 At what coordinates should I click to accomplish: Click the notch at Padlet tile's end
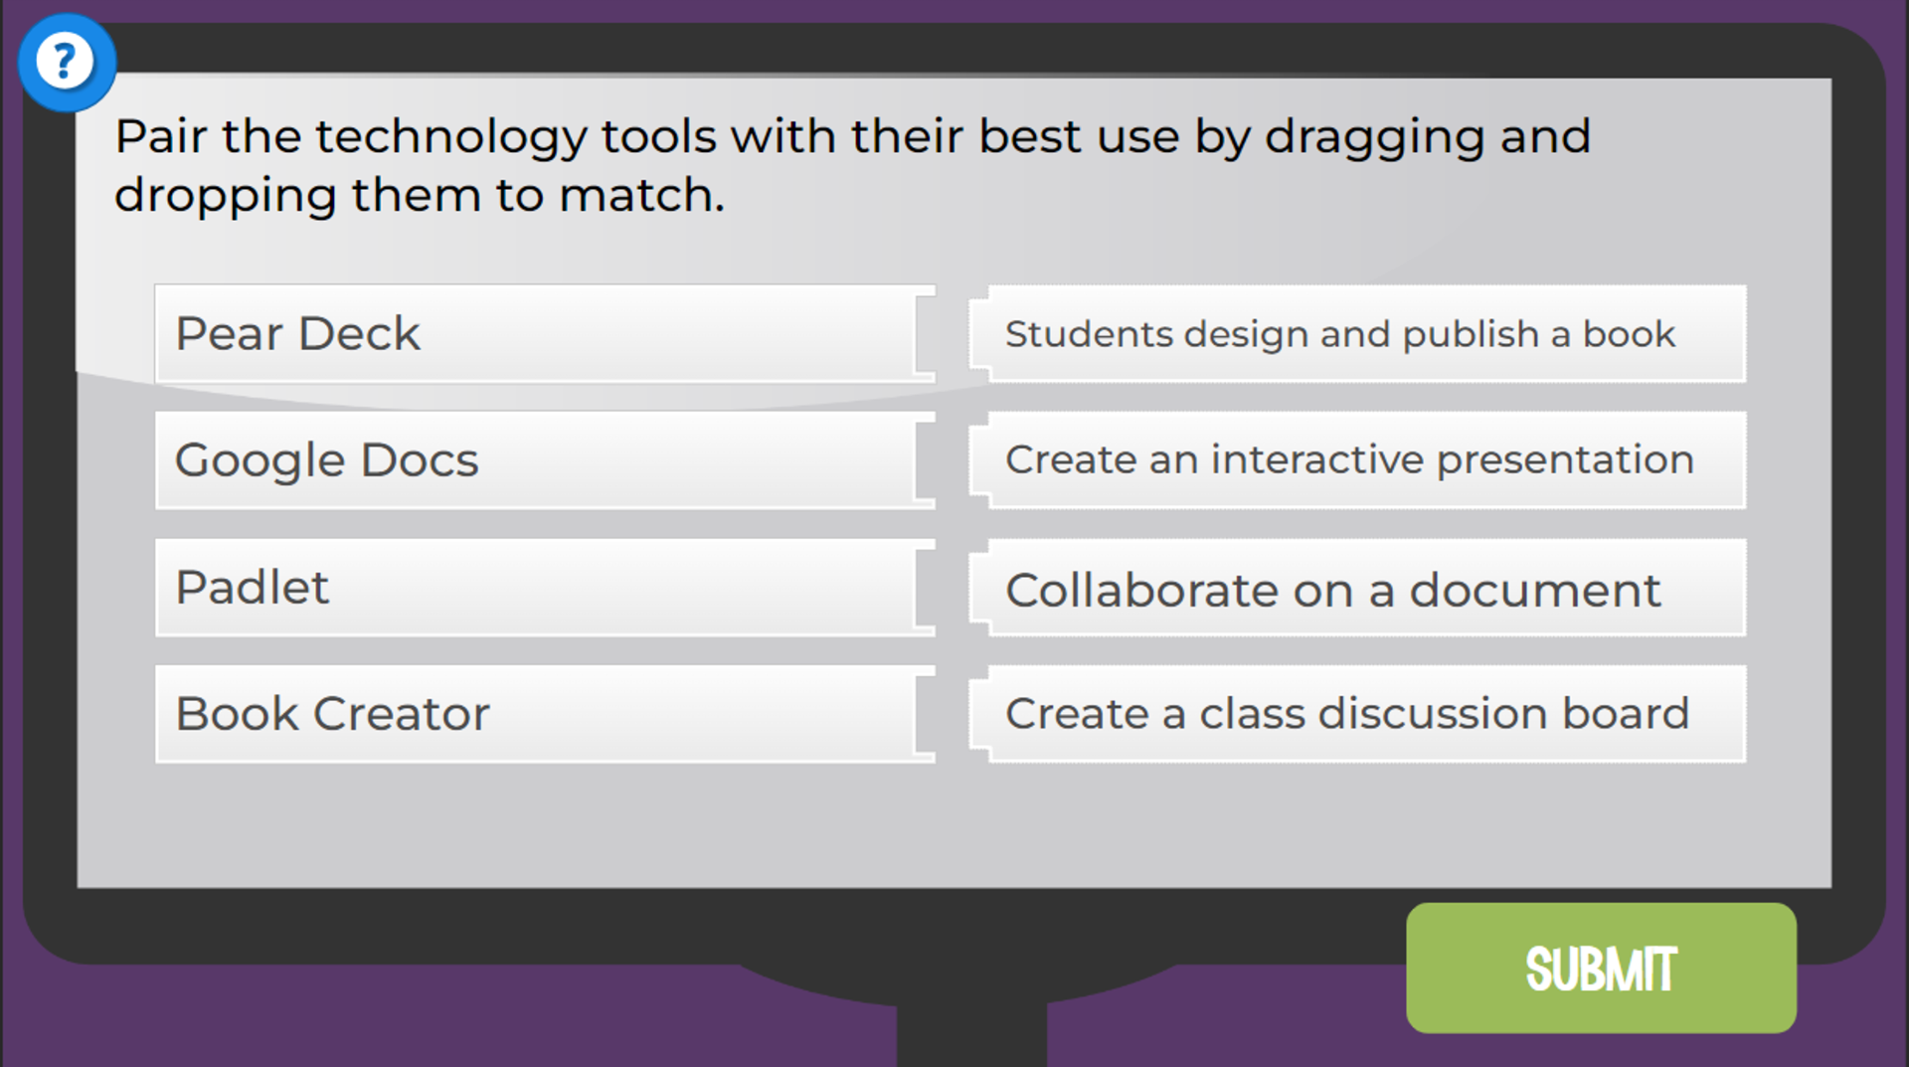tap(926, 588)
